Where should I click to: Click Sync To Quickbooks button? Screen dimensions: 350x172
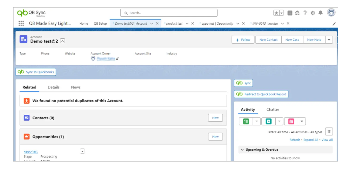coord(36,72)
